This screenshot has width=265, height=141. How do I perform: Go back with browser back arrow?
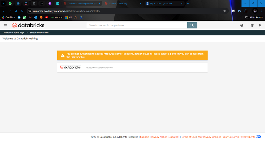pos(3,11)
